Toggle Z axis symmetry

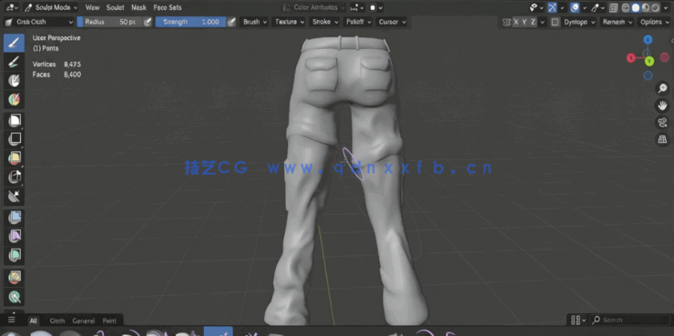click(533, 22)
